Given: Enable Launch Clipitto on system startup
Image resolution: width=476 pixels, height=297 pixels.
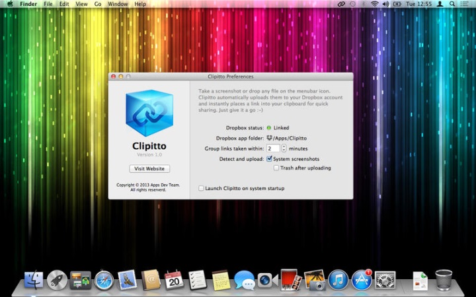Looking at the screenshot, I should 202,188.
